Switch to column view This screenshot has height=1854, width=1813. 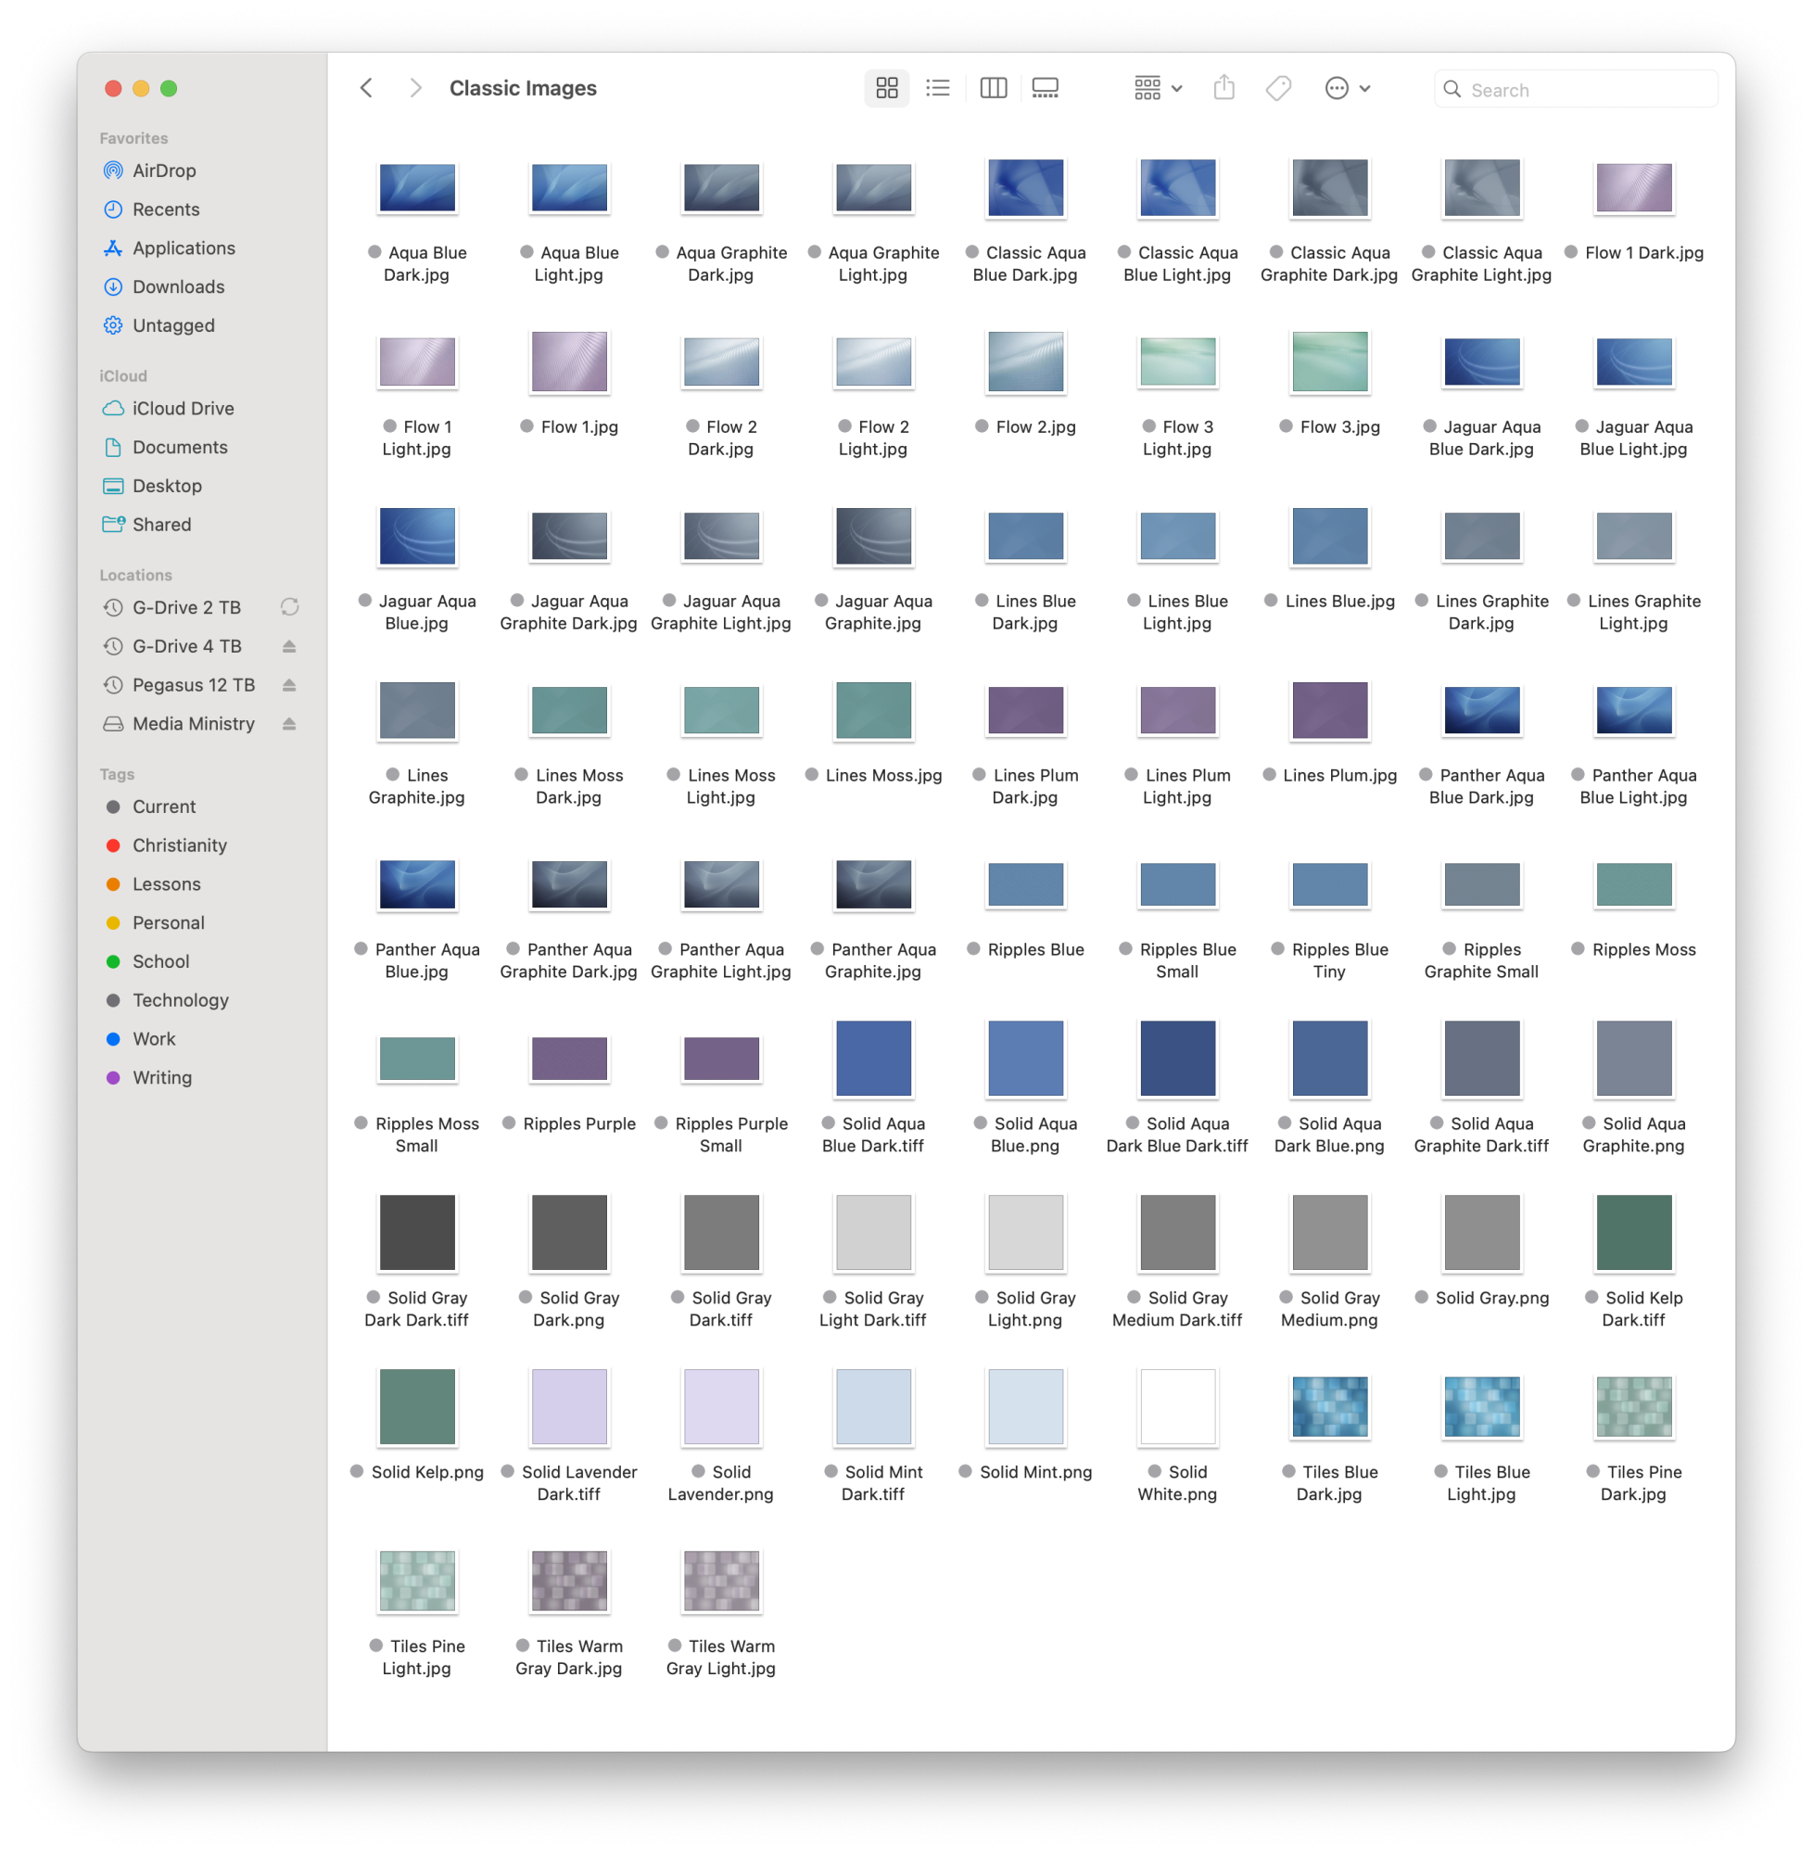pyautogui.click(x=993, y=89)
